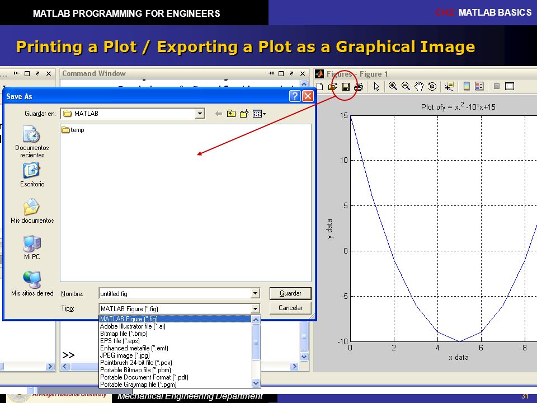The image size is (537, 403).
Task: Undock the Command Window panel
Action: (291, 73)
